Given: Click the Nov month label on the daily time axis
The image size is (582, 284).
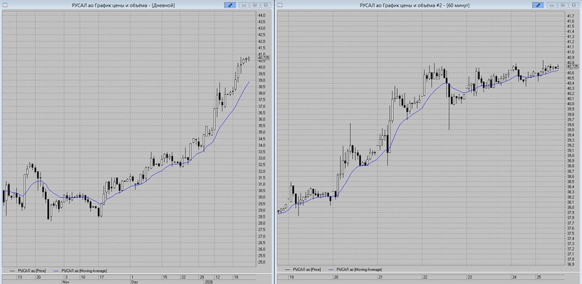Looking at the screenshot, I should coord(65,282).
